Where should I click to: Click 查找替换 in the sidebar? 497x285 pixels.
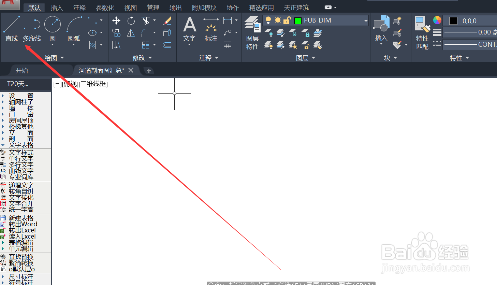coord(21,257)
